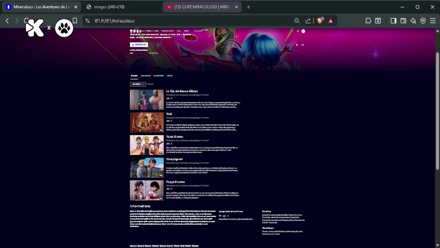Toggle the browser sidebar panel icon
Viewport: 440px width, 248px height.
coord(393,21)
